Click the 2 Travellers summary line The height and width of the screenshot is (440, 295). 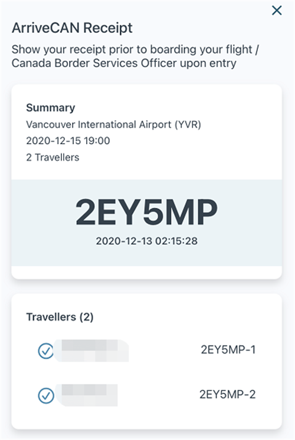pos(53,157)
